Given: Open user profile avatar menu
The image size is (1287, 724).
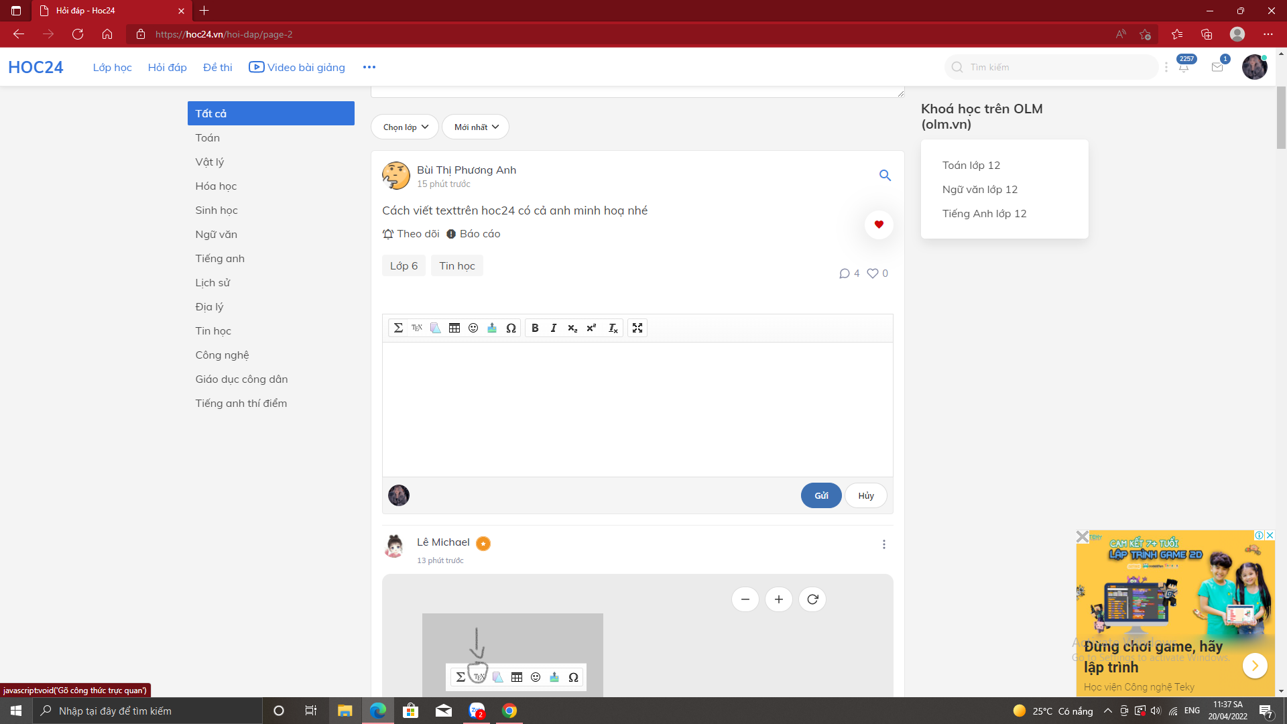Looking at the screenshot, I should (1254, 67).
